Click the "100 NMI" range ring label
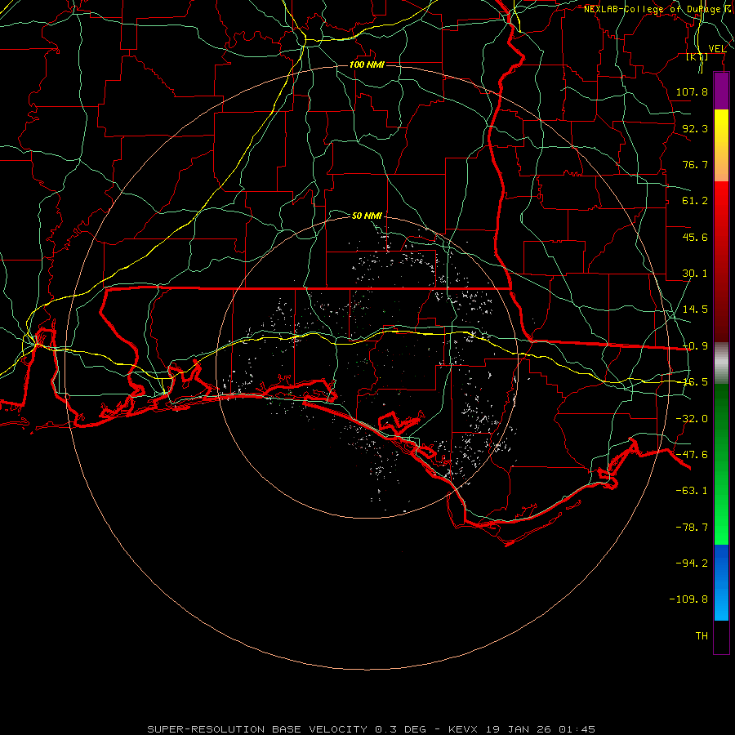The width and height of the screenshot is (735, 735). pyautogui.click(x=367, y=65)
